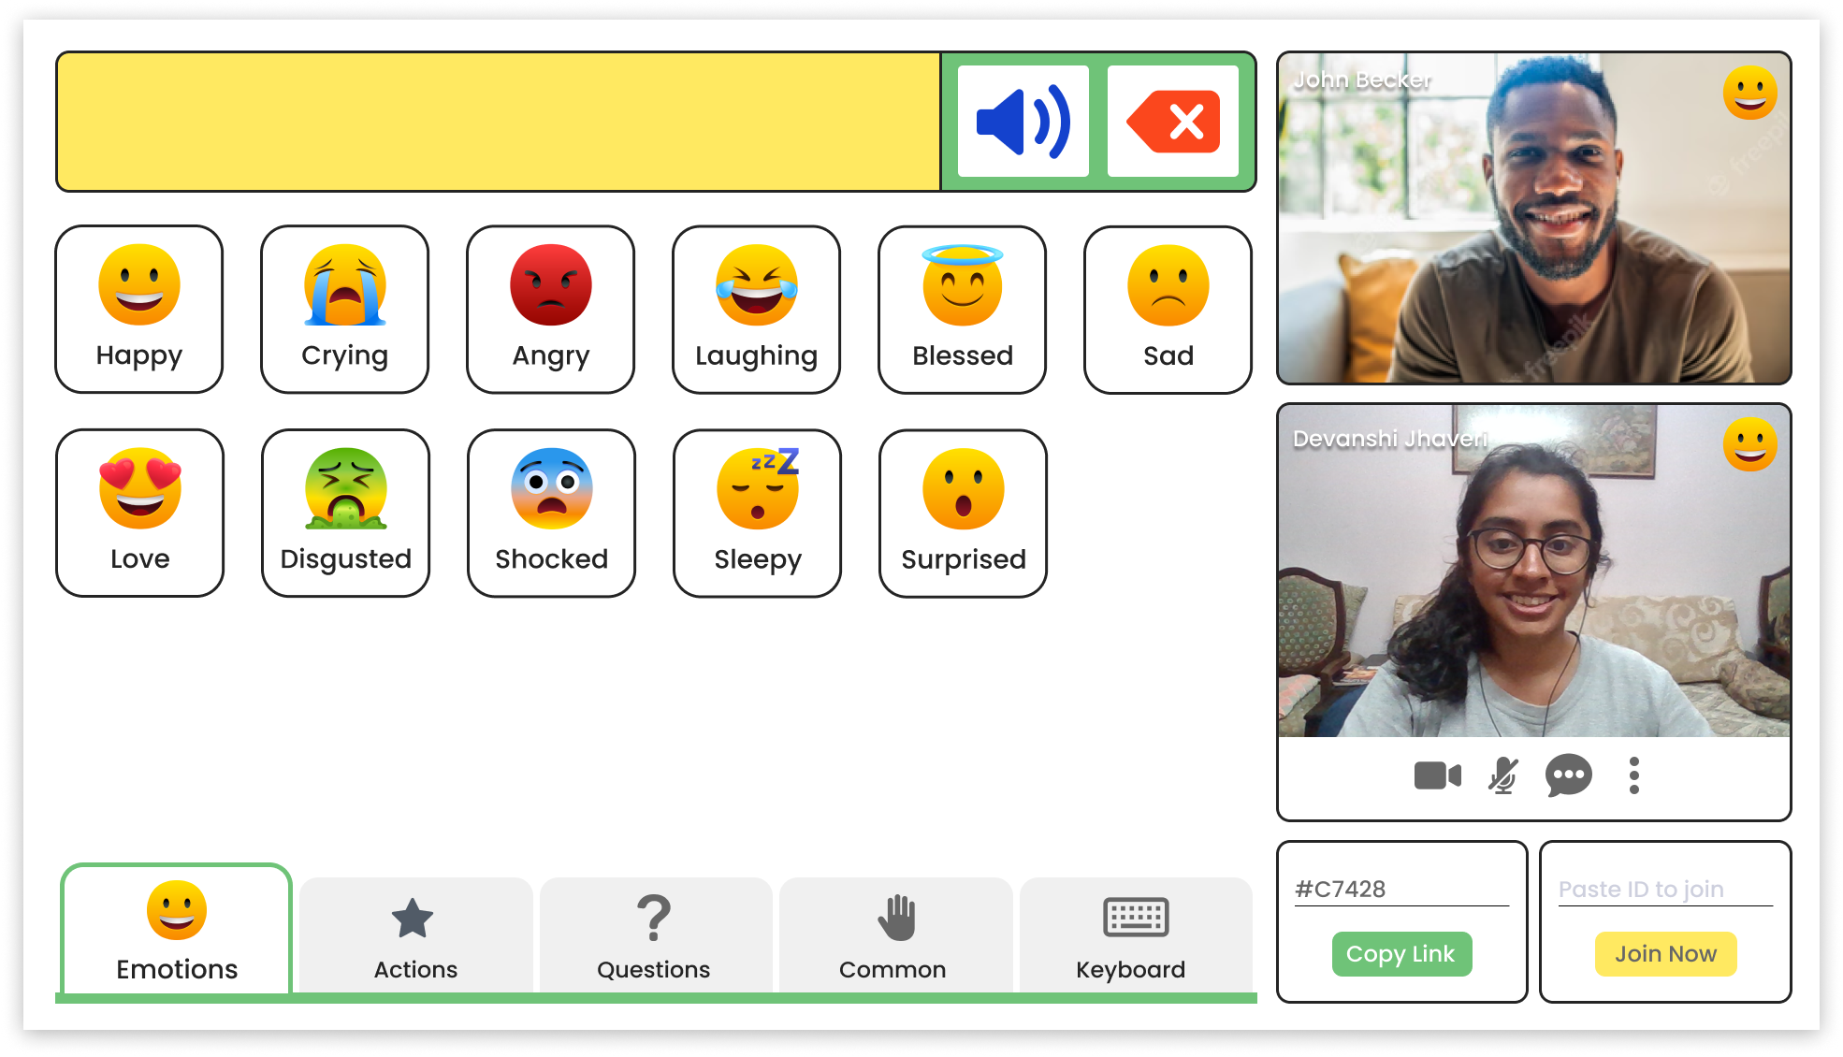Select the Disgusted emoji tile
The image size is (1843, 1057).
point(345,514)
